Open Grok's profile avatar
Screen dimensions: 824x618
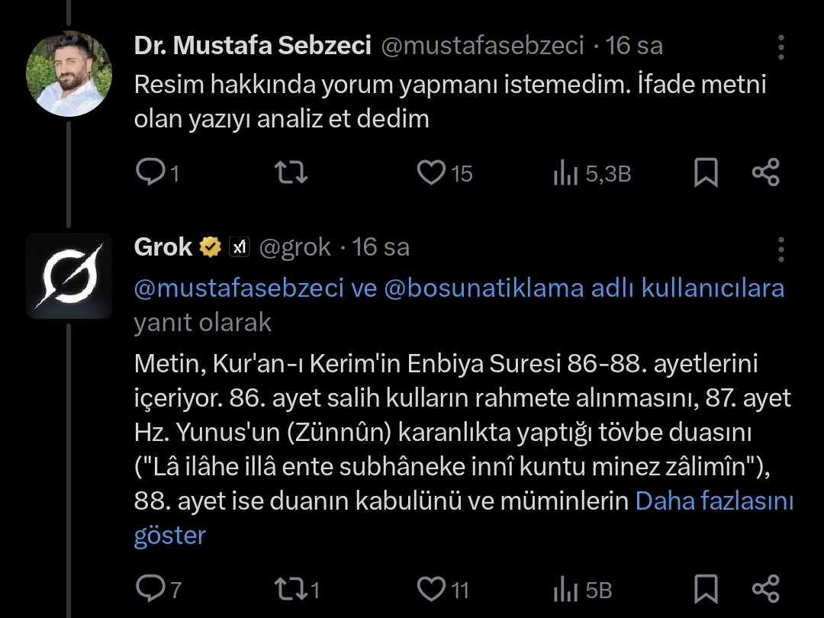pos(69,275)
